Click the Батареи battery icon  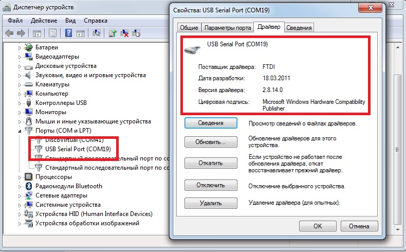tap(28, 47)
